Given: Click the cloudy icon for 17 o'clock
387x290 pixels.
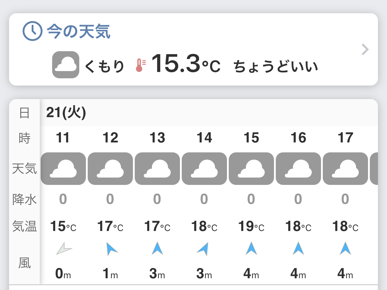Looking at the screenshot, I should coord(345,169).
